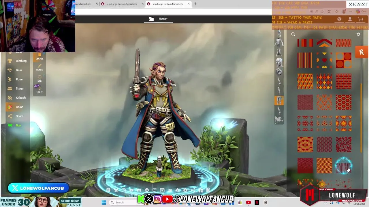Choose the hearts and triangles decal
This screenshot has width=369, height=207.
point(324,60)
